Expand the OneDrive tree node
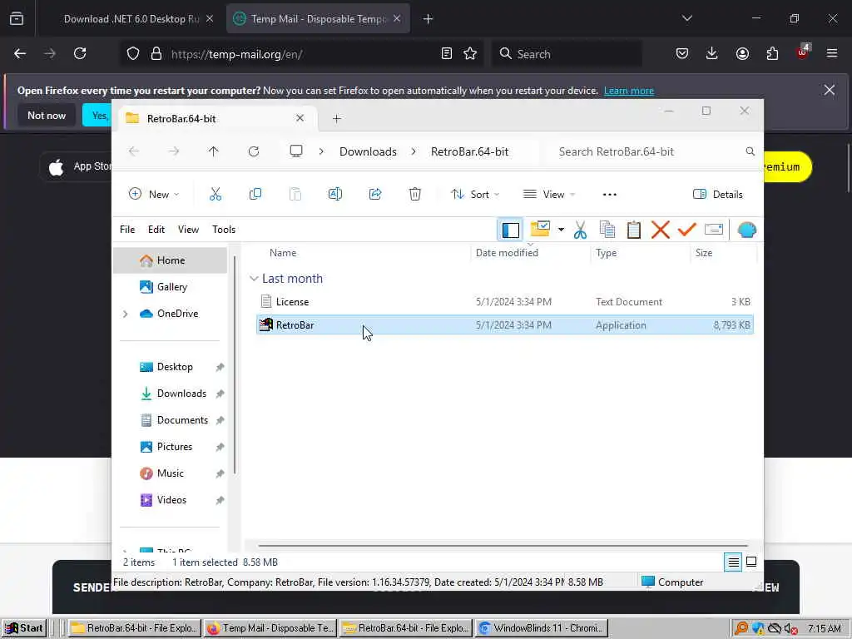Viewport: 852px width, 639px height. [126, 314]
